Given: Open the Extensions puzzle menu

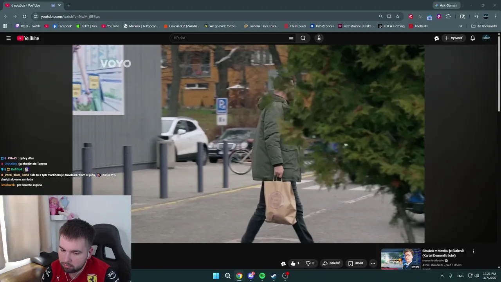Looking at the screenshot, I should pyautogui.click(x=448, y=16).
